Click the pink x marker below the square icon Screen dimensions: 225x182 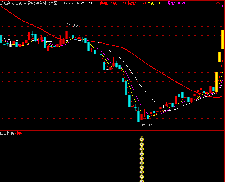(222, 6)
